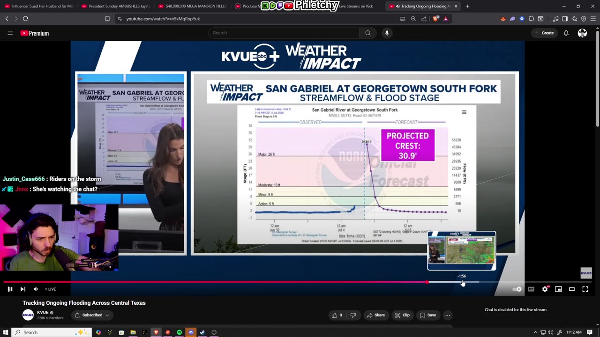The height and width of the screenshot is (337, 600).
Task: Enter full screen mode
Action: pos(585,289)
